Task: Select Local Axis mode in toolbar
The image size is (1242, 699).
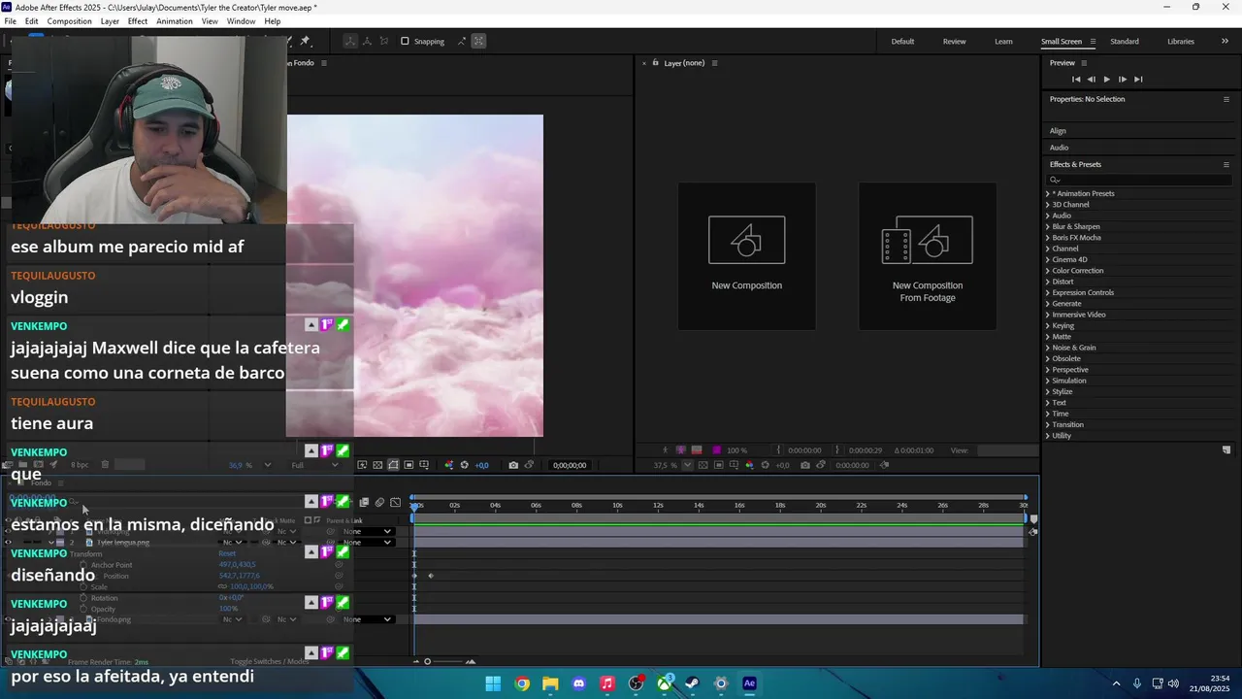Action: tap(350, 41)
